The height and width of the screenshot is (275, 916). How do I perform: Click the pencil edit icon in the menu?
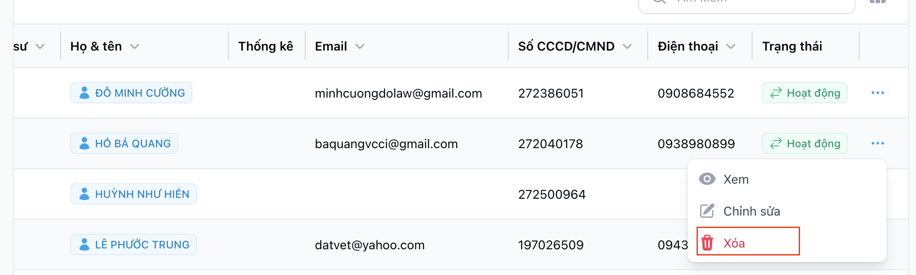coord(707,211)
